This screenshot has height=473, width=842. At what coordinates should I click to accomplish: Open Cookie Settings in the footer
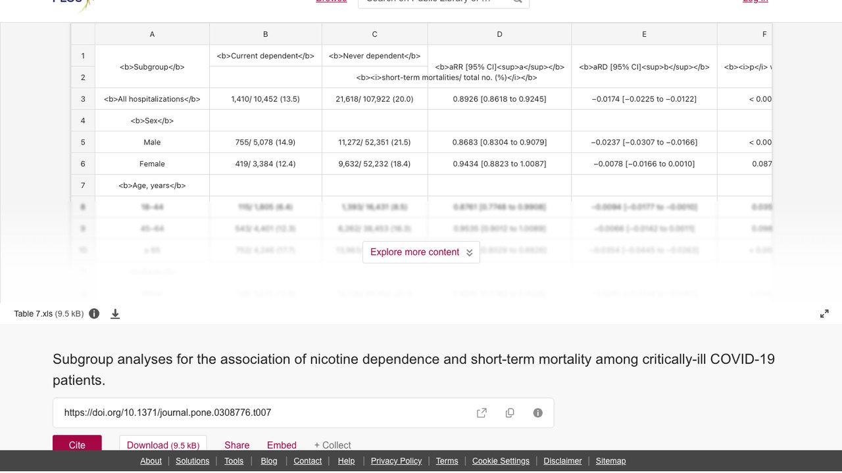[501, 461]
